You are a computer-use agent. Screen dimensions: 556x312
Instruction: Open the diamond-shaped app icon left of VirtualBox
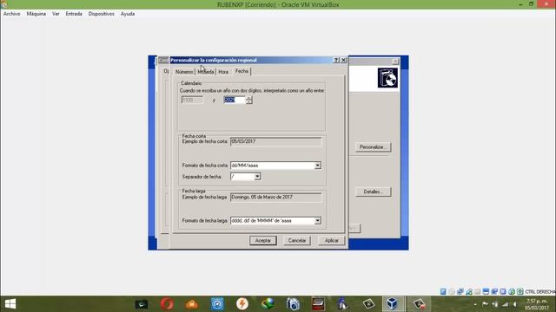[x=368, y=304]
